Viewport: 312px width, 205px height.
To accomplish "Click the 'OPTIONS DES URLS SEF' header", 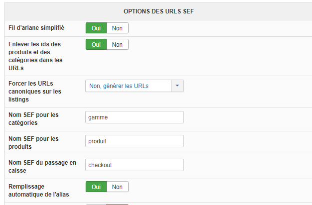I will click(x=156, y=10).
